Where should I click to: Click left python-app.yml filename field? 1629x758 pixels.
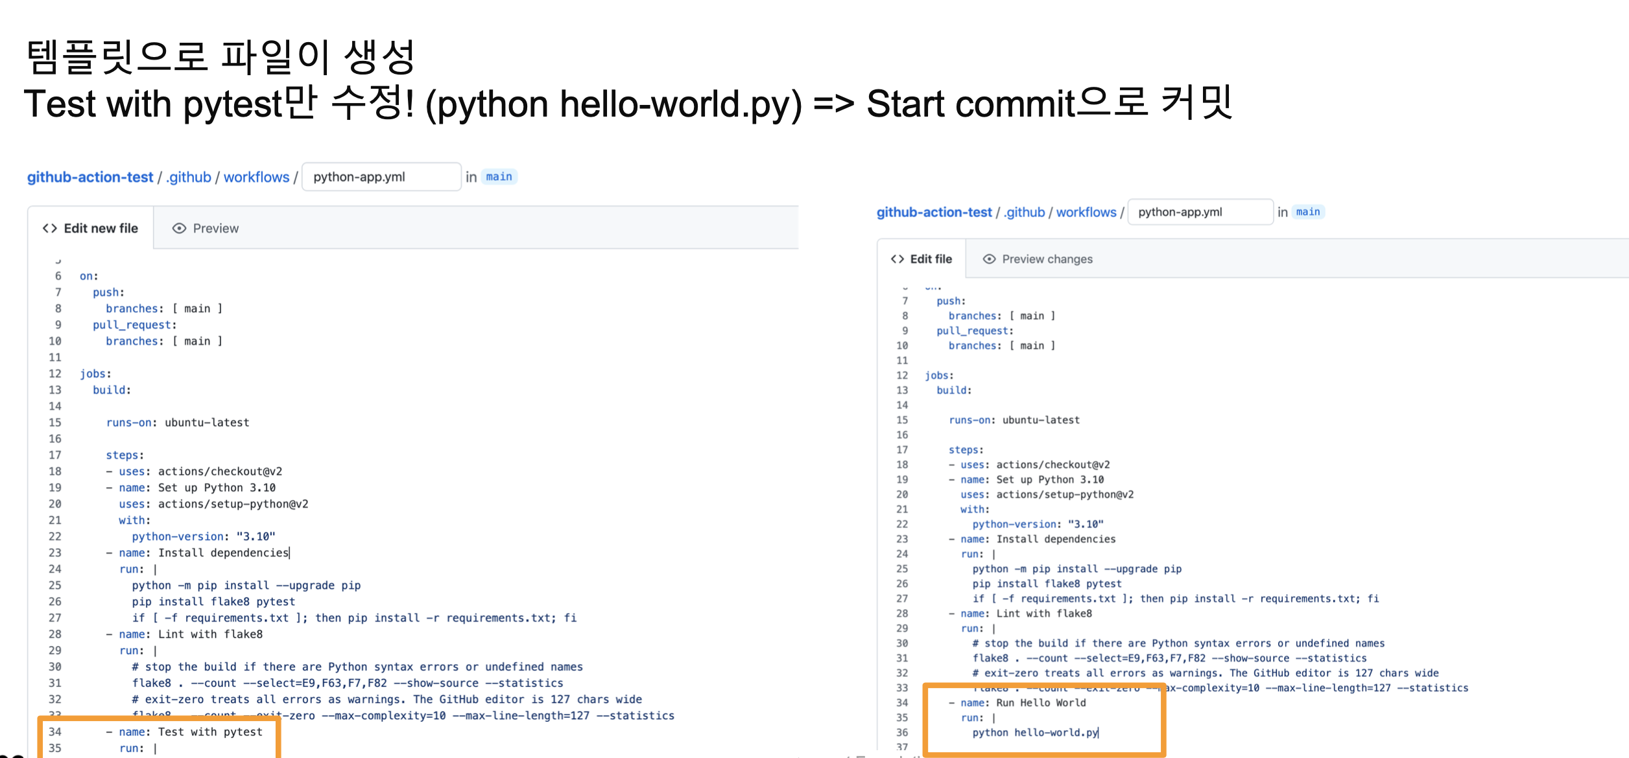point(381,177)
